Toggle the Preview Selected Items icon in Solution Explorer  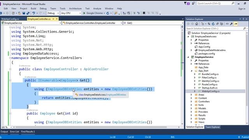[x=236, y=24]
